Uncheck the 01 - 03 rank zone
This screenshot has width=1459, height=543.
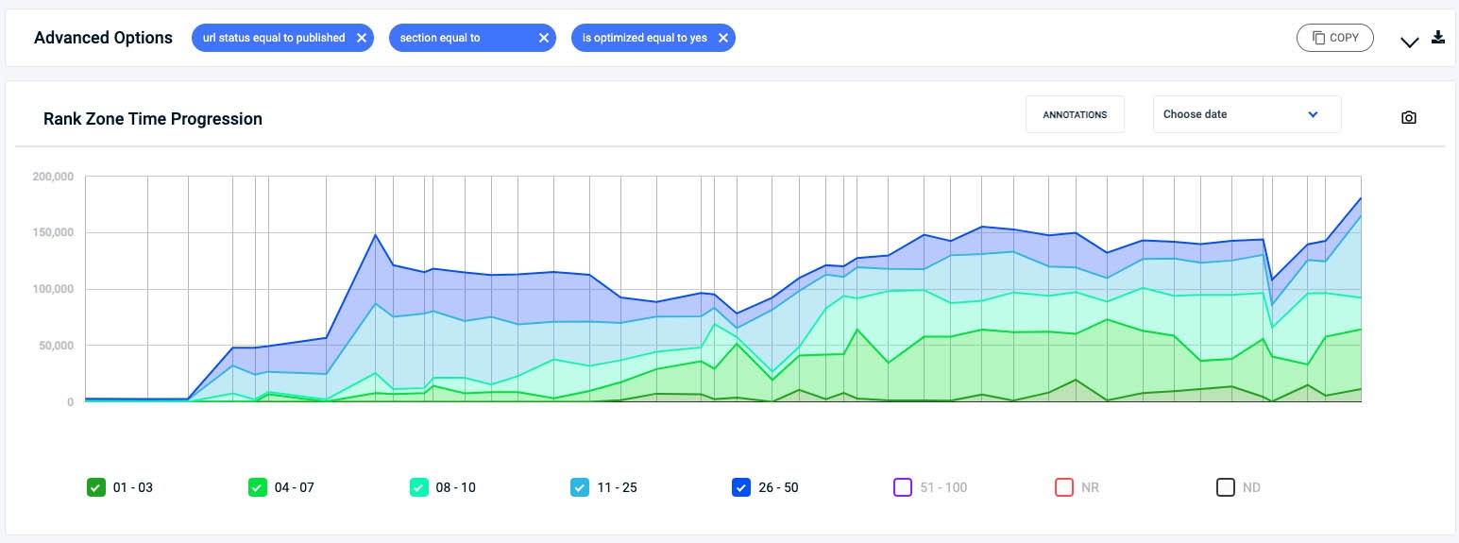coord(95,487)
